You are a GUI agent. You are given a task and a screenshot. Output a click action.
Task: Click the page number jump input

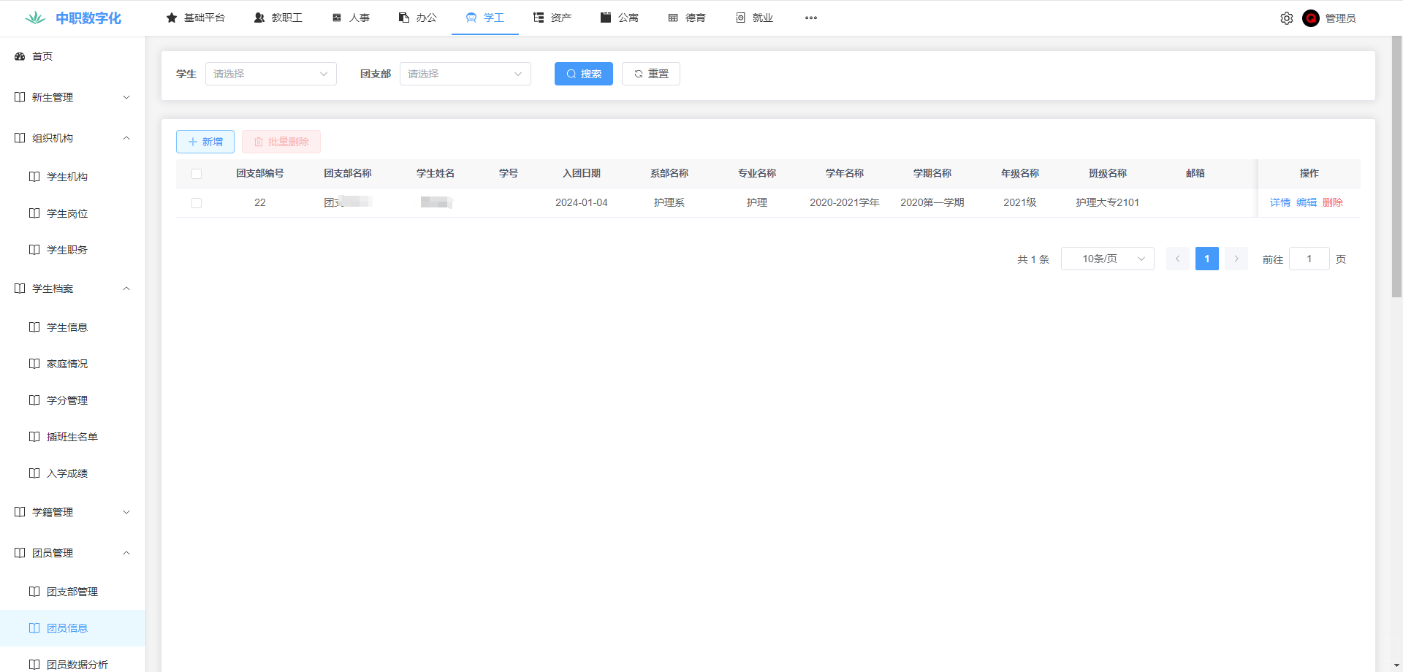(1309, 259)
